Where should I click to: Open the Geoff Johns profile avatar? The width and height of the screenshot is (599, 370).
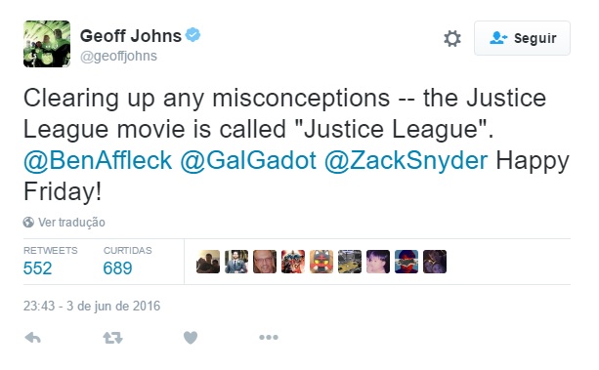(x=47, y=44)
